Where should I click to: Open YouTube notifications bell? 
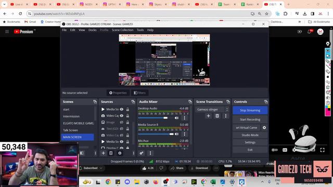point(309,32)
